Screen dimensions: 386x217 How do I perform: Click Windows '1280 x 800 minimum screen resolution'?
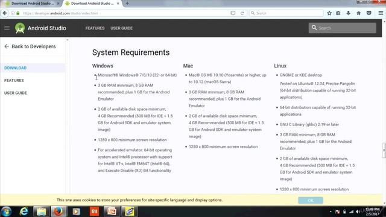coord(132,140)
